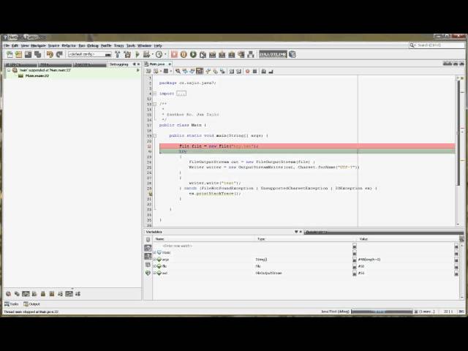The image size is (468, 351).
Task: Click the Redo arrow icon
Action: click(x=59, y=54)
